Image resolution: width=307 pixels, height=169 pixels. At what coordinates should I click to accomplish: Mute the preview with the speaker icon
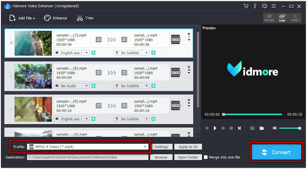pyautogui.click(x=275, y=128)
